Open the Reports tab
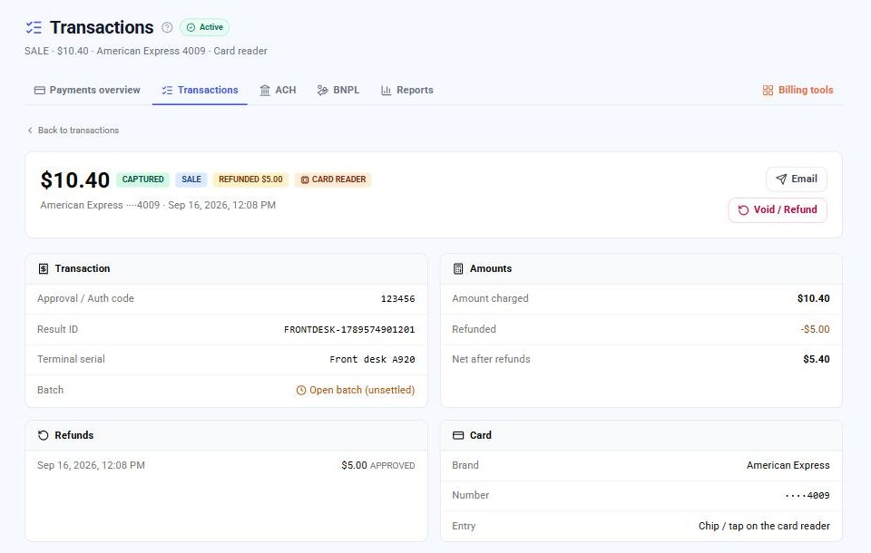Image resolution: width=871 pixels, height=553 pixels. pyautogui.click(x=407, y=90)
